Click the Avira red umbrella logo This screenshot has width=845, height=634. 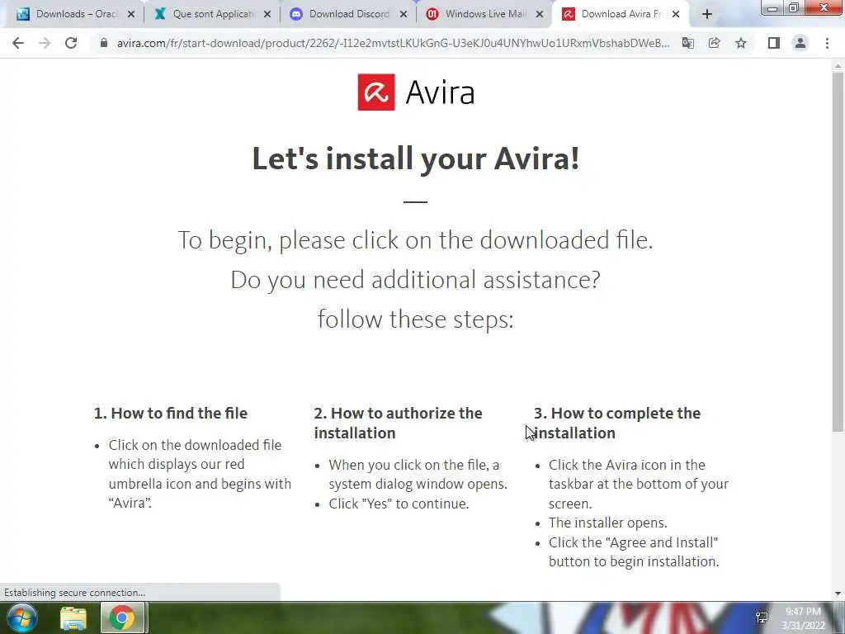pyautogui.click(x=376, y=92)
